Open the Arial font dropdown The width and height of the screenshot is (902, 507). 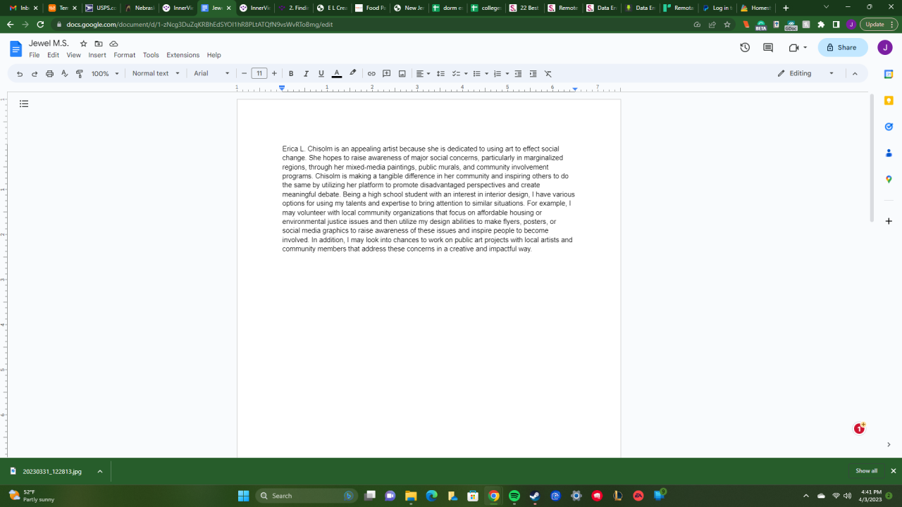[x=211, y=73]
